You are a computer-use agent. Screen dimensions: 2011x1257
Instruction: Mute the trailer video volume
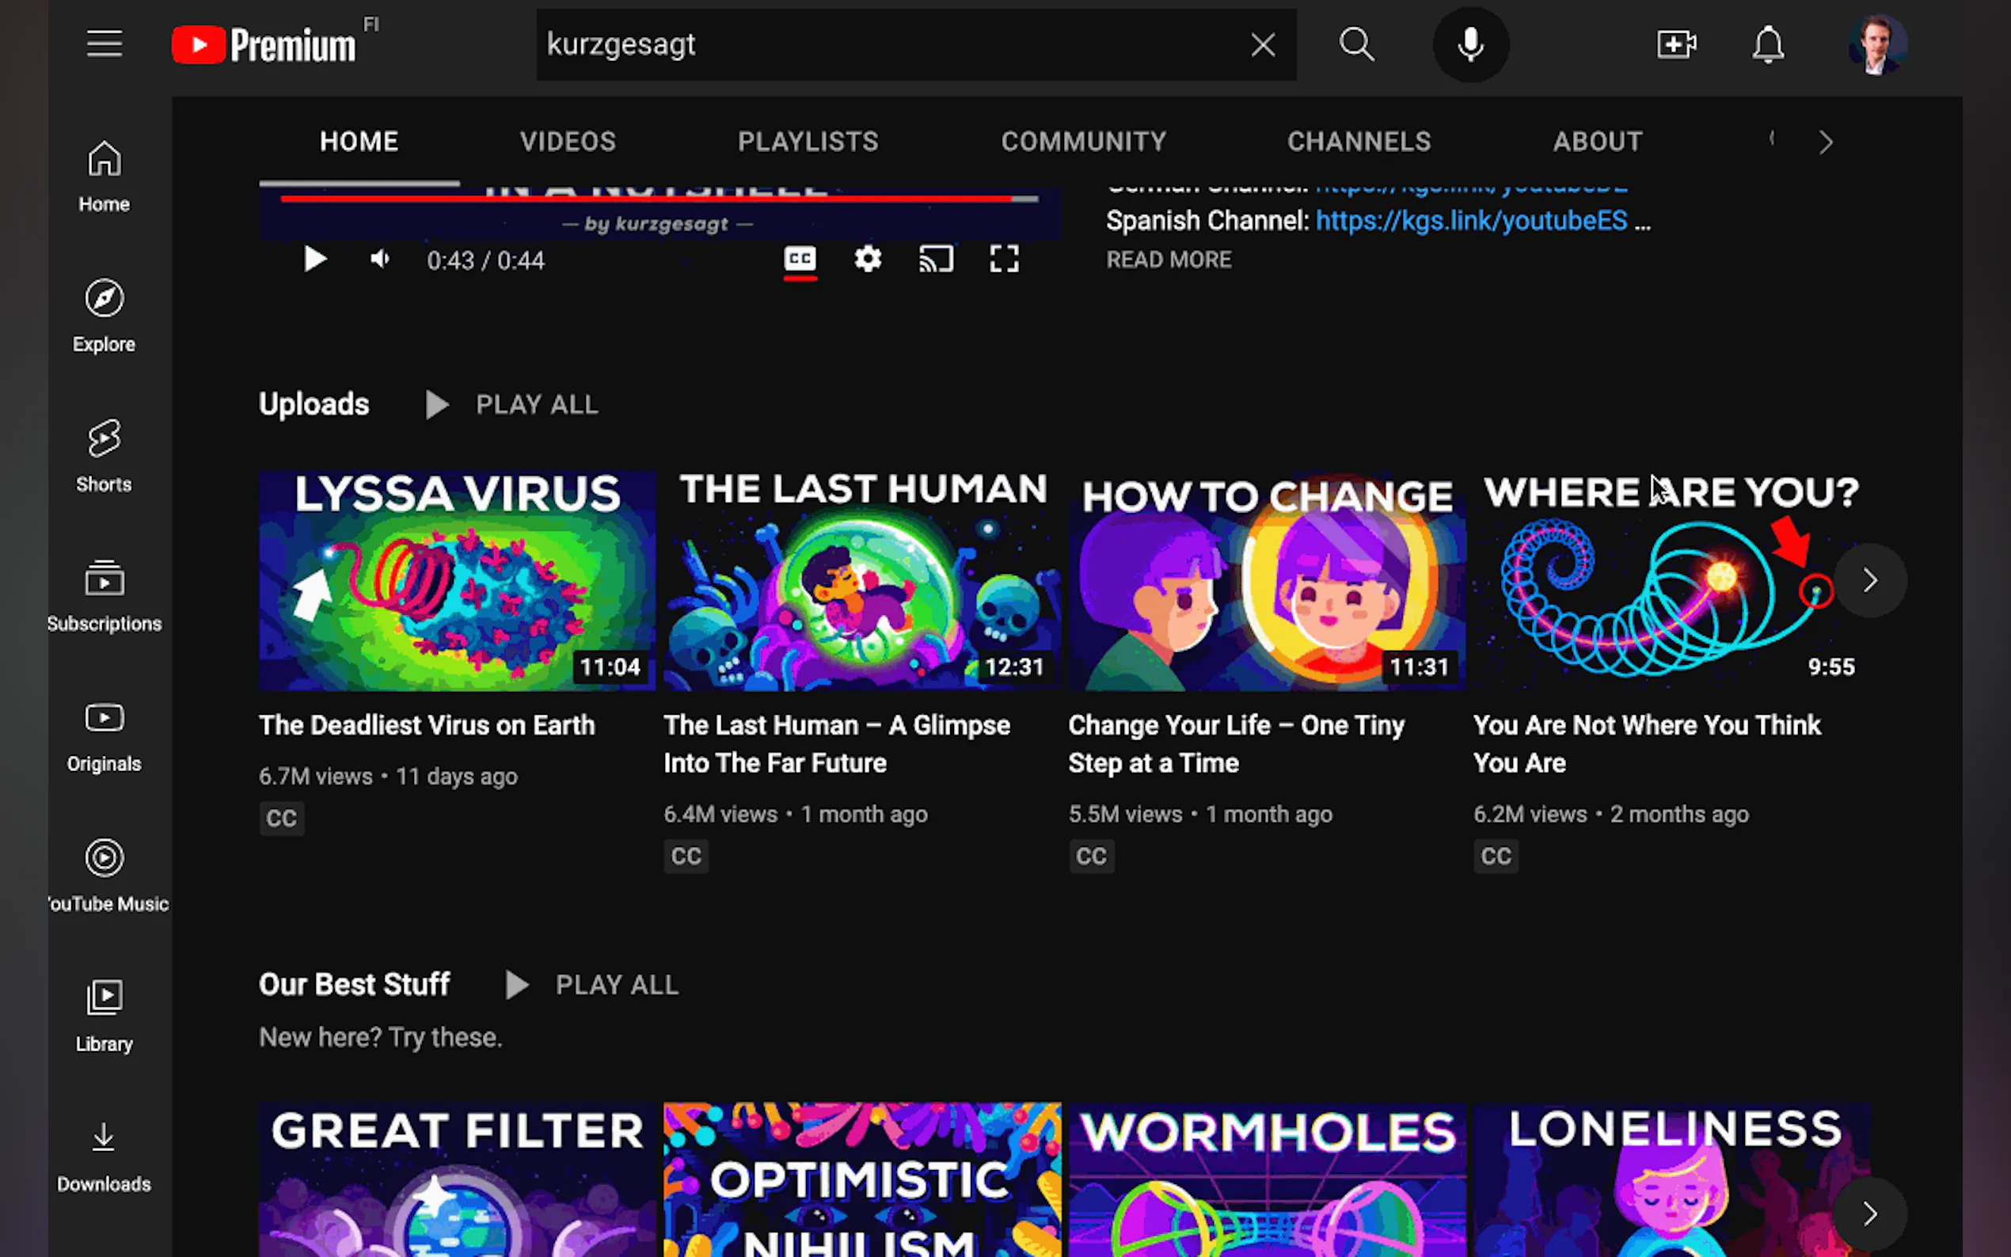[381, 260]
